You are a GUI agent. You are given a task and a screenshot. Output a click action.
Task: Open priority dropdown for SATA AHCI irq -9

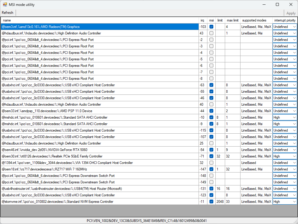click(x=285, y=124)
